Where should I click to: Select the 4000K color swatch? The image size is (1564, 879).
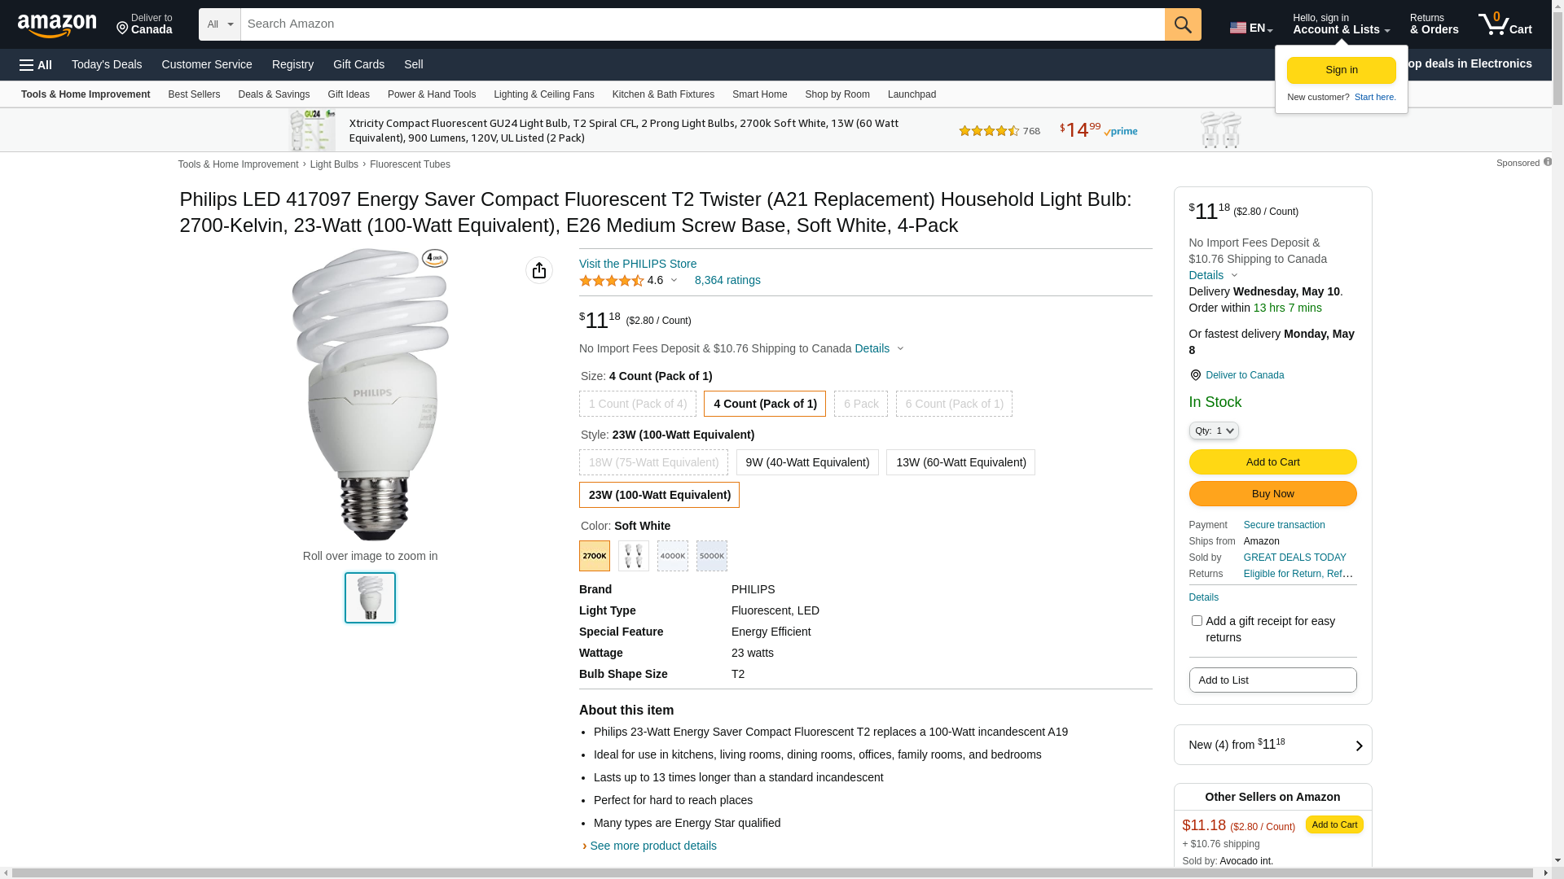pyautogui.click(x=673, y=556)
